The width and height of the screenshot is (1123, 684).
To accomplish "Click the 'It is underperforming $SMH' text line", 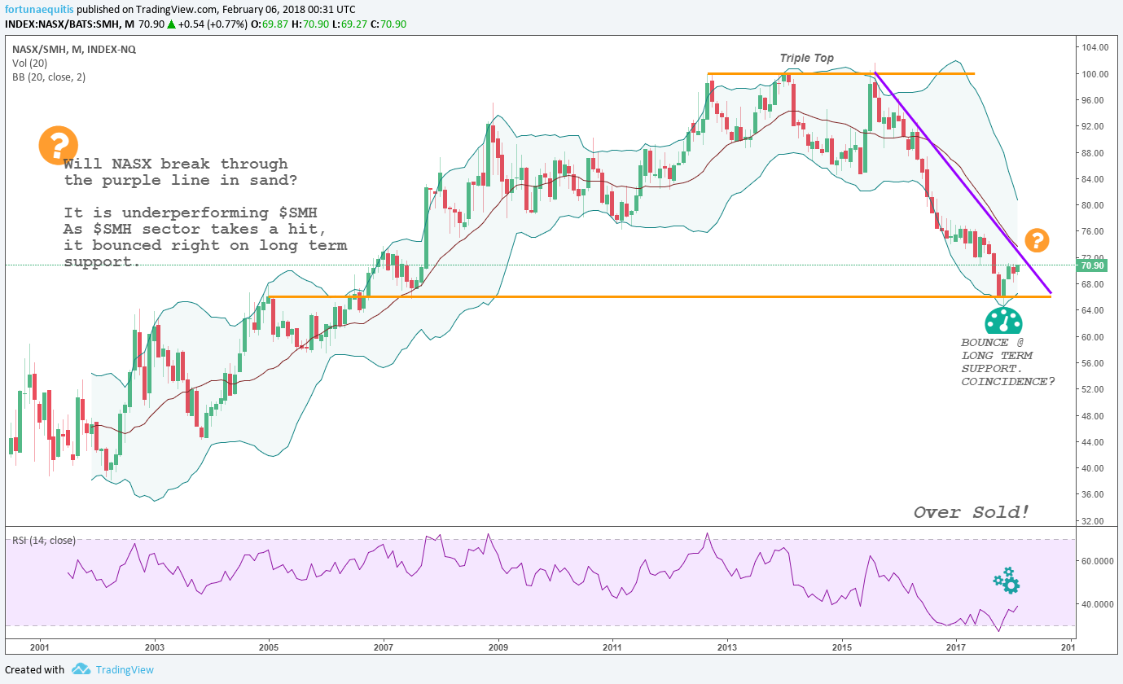I will coord(190,213).
